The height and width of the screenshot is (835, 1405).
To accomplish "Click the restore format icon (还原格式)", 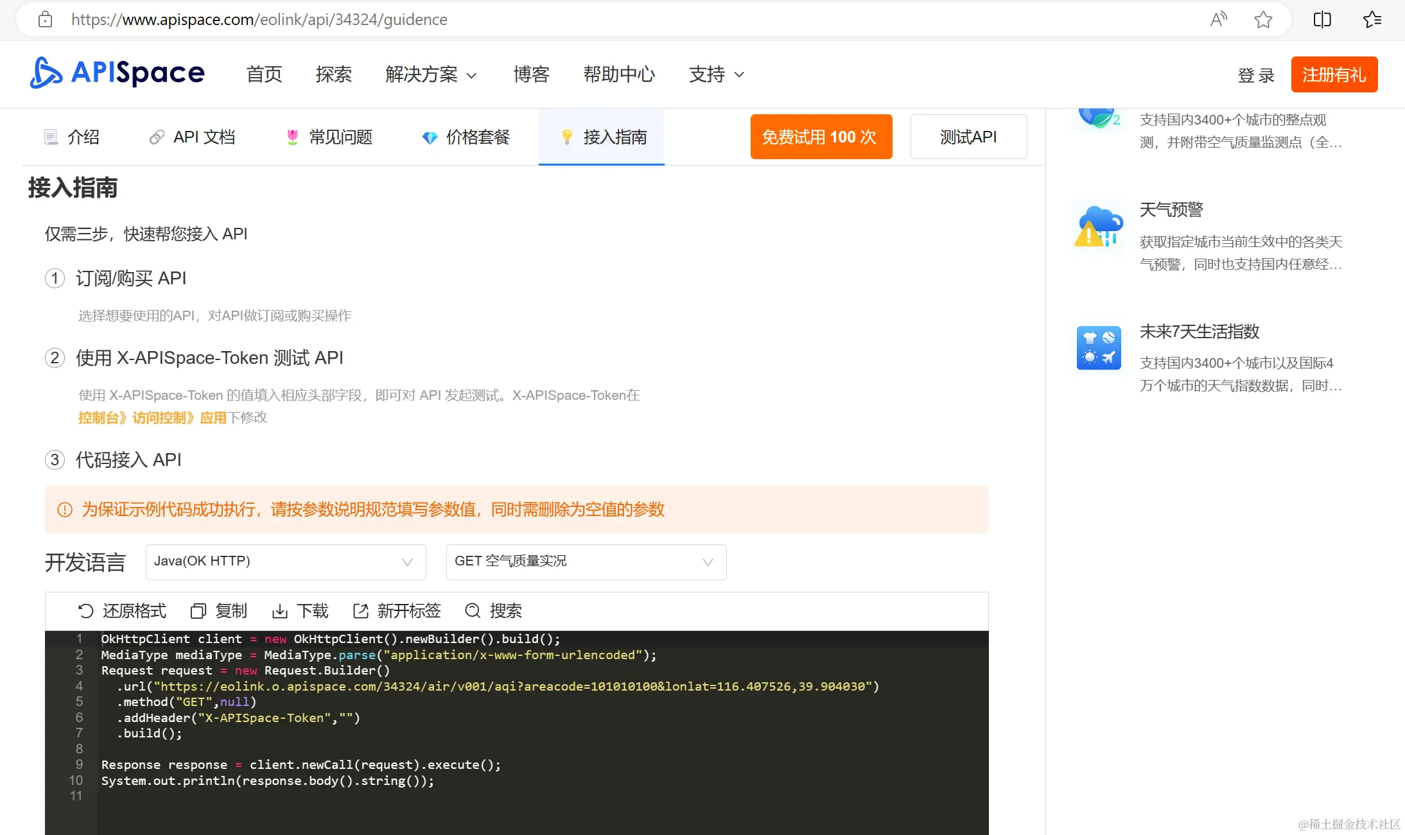I will pos(85,611).
